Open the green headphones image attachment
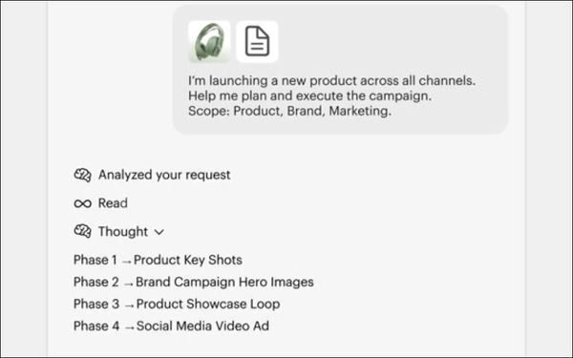 (209, 42)
